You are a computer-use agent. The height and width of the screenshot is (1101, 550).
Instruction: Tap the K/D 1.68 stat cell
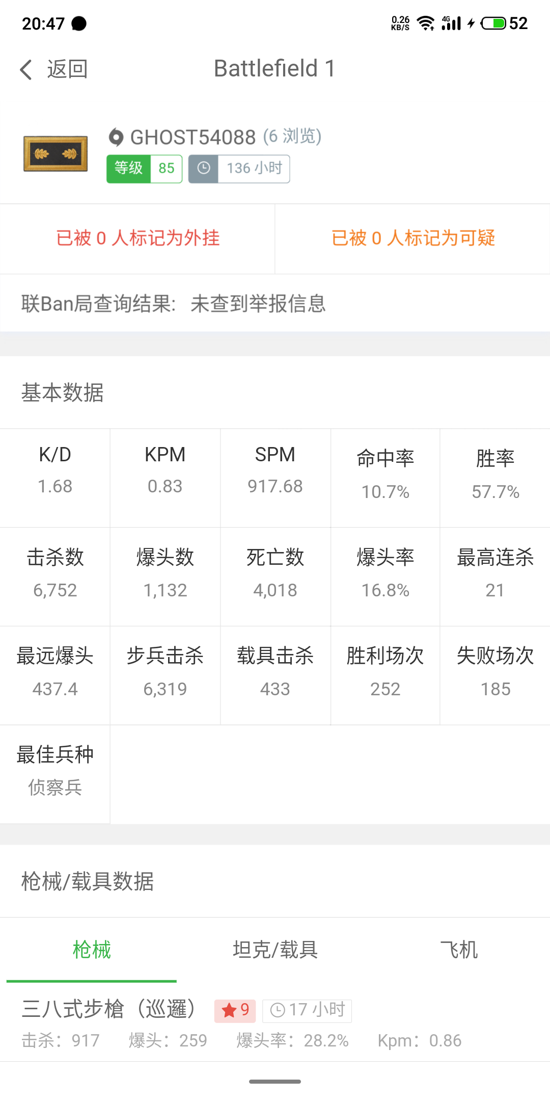click(55, 478)
